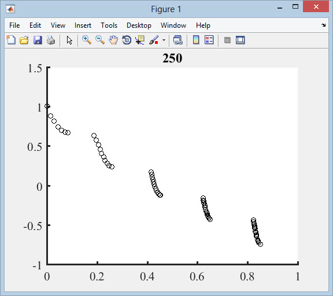Click the Link Plot icon
Image resolution: width=333 pixels, height=296 pixels.
(x=177, y=40)
